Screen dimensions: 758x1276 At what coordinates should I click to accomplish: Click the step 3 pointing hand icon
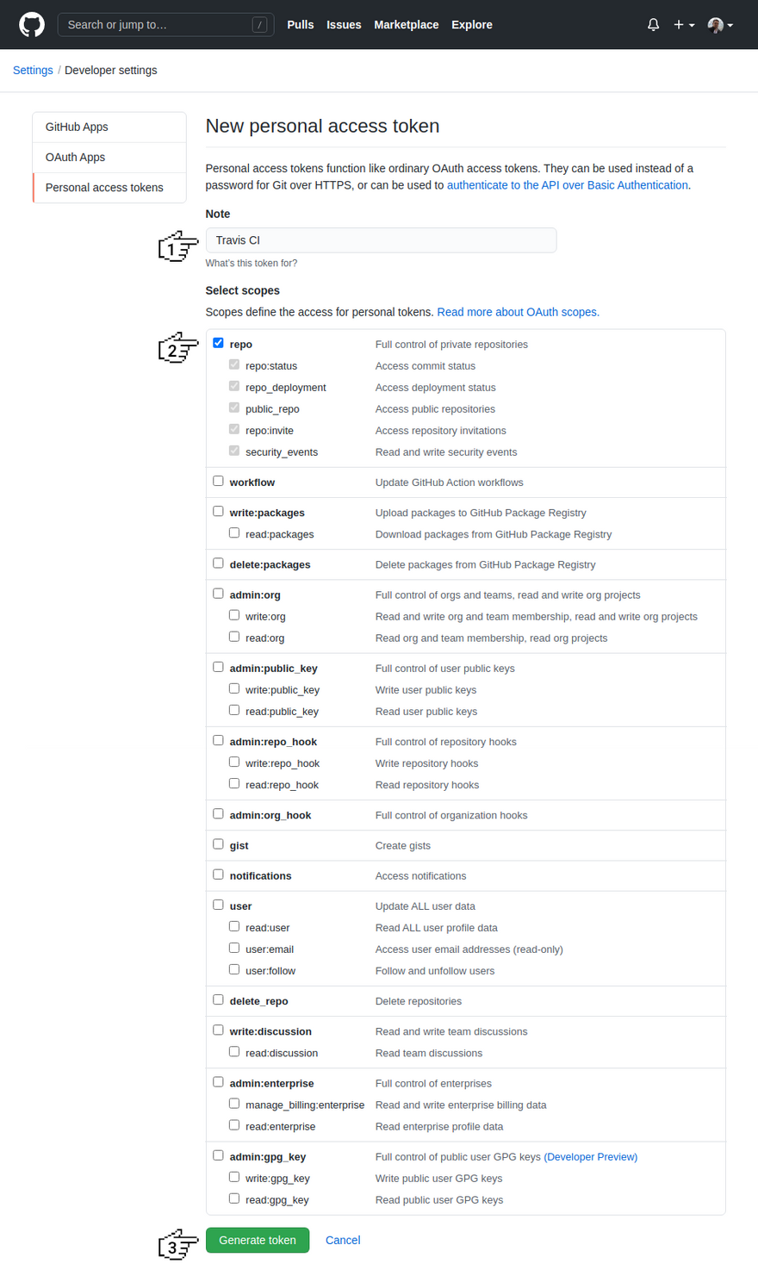tap(177, 1245)
